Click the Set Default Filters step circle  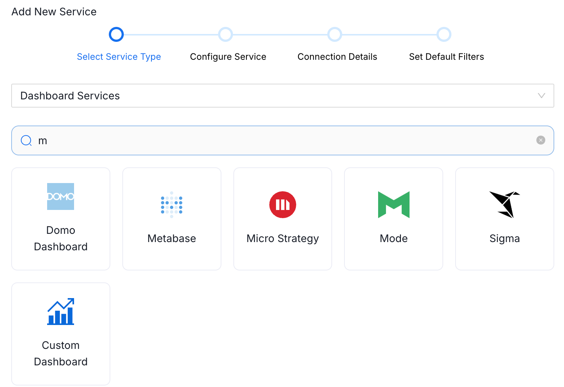(x=444, y=34)
